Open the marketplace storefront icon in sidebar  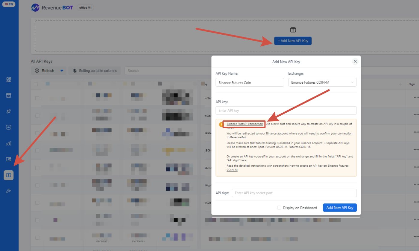[9, 96]
